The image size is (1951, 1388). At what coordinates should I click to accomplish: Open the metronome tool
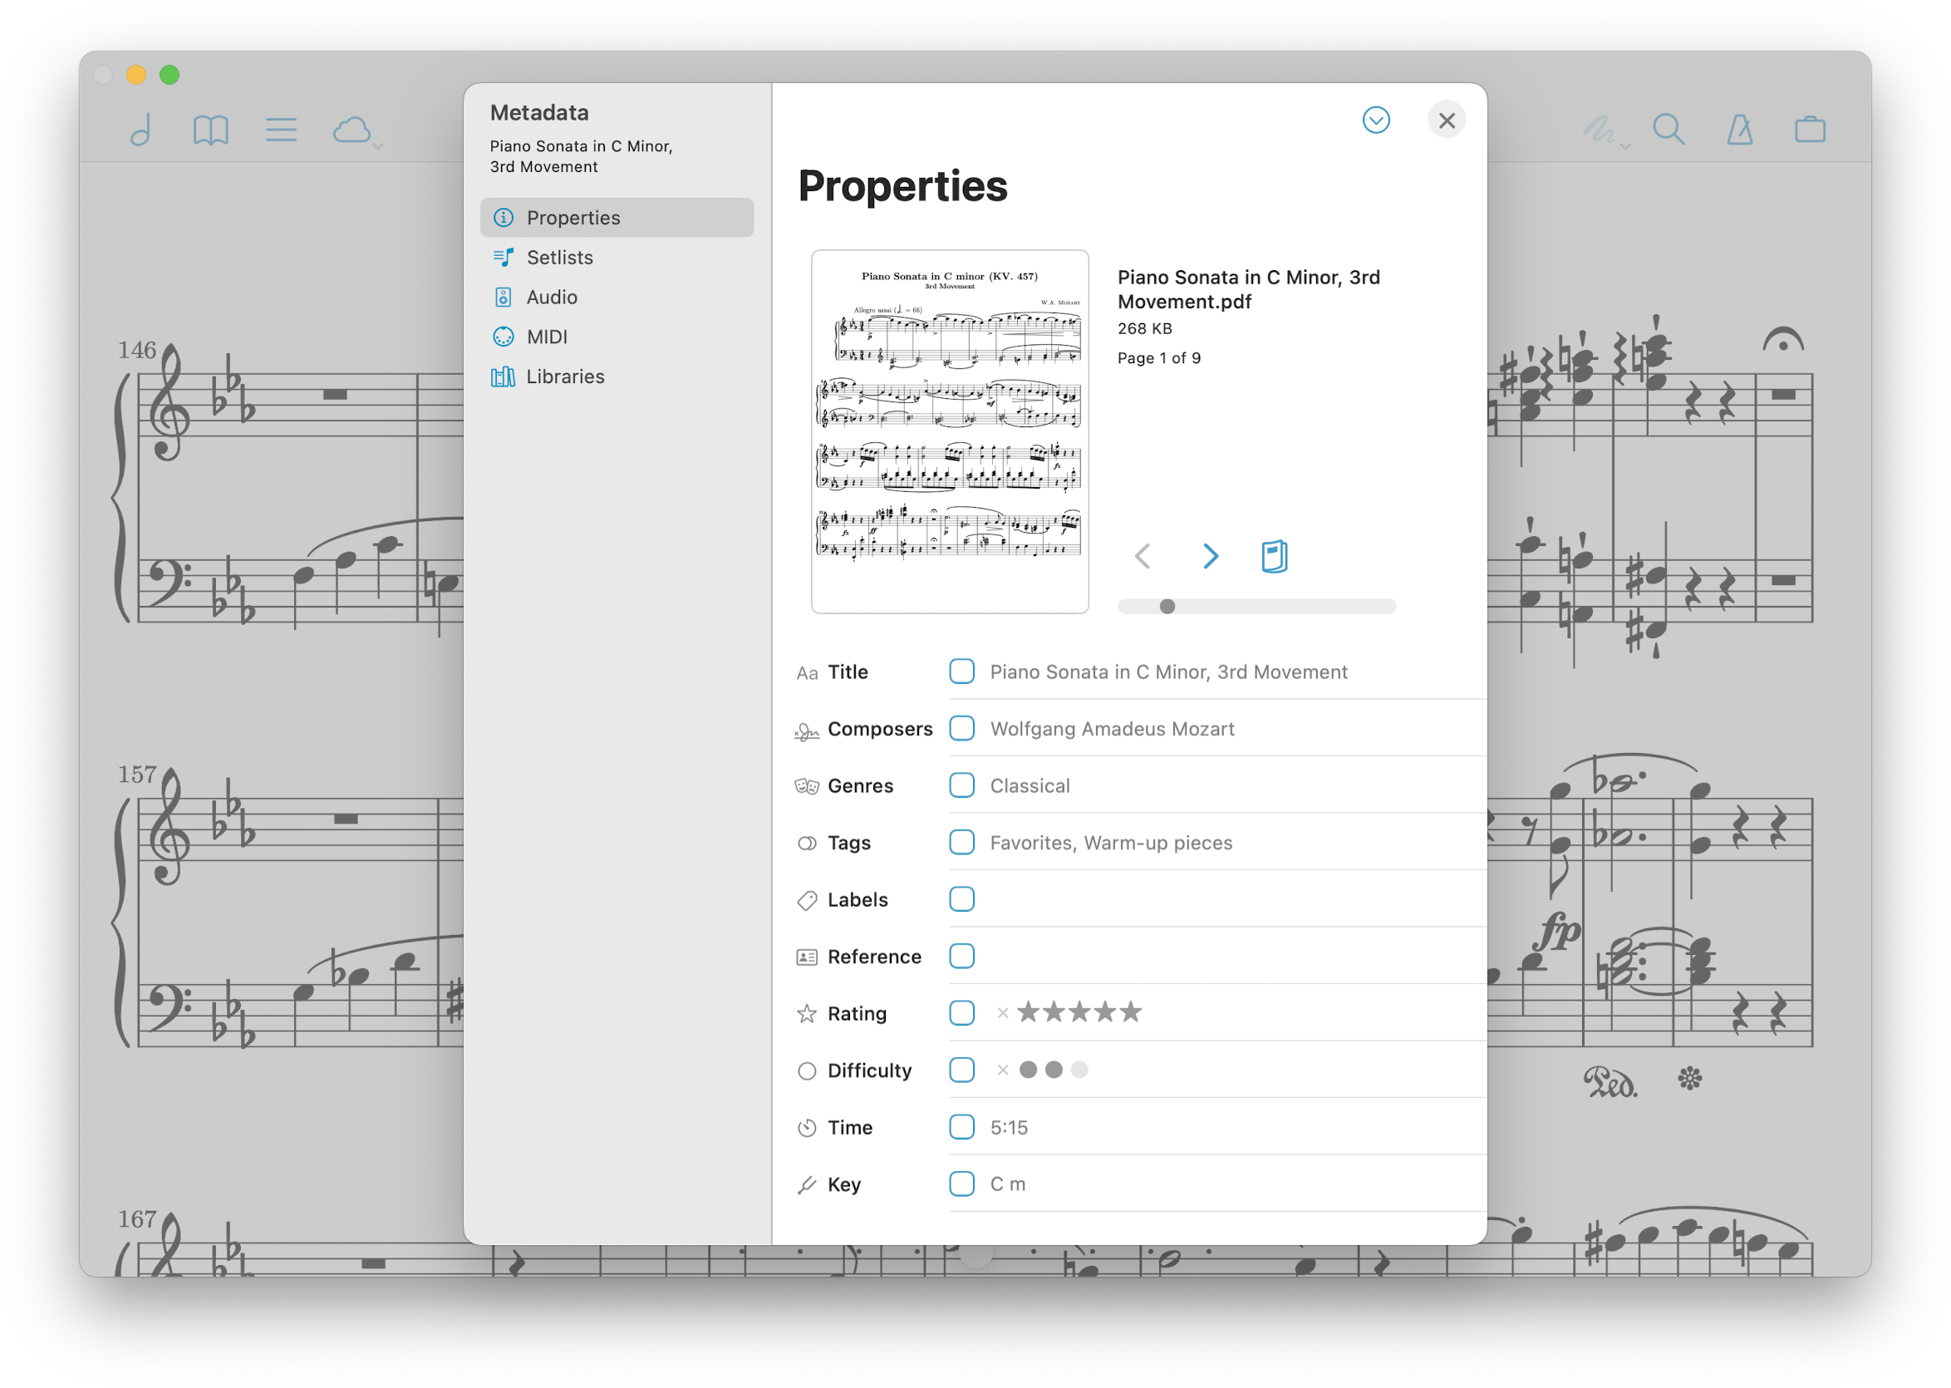[x=1739, y=130]
